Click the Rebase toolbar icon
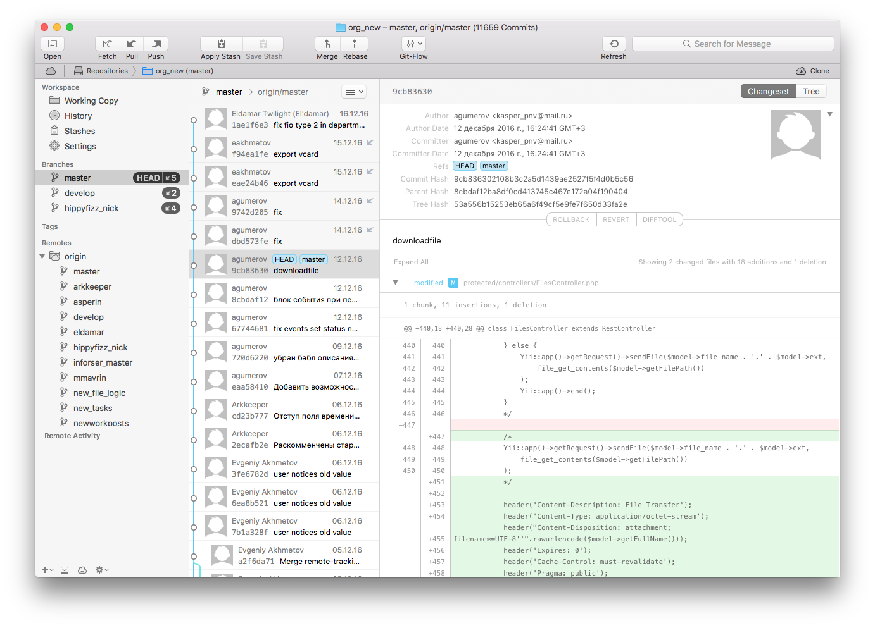Viewport: 875px width, 628px height. (x=355, y=44)
